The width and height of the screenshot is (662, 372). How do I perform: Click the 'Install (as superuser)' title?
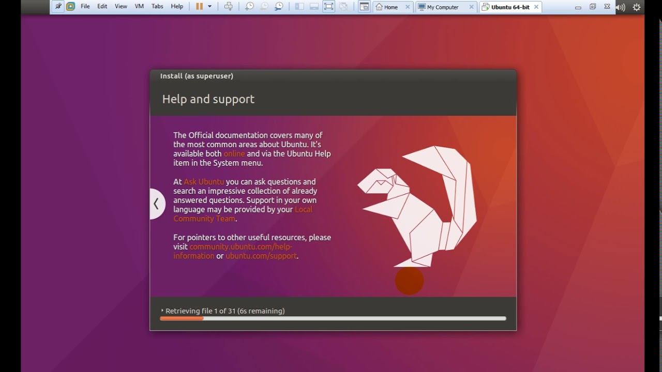tap(197, 76)
